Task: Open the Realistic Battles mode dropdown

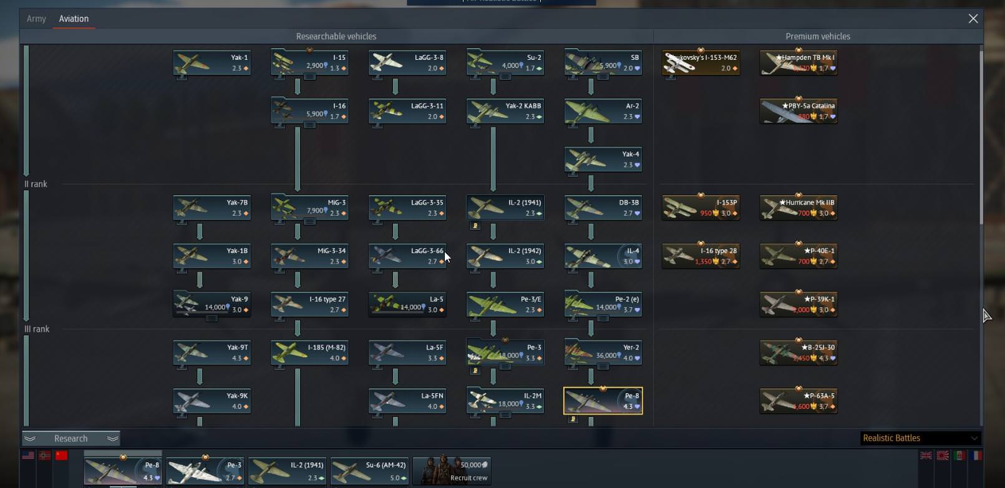Action: [920, 438]
